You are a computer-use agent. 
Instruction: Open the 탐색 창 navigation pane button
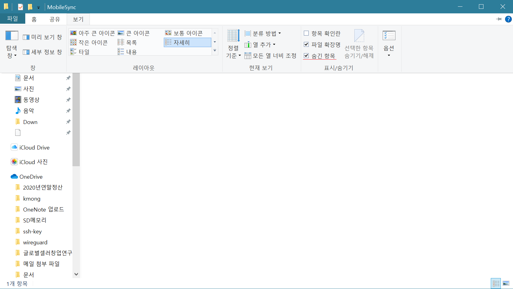[12, 44]
